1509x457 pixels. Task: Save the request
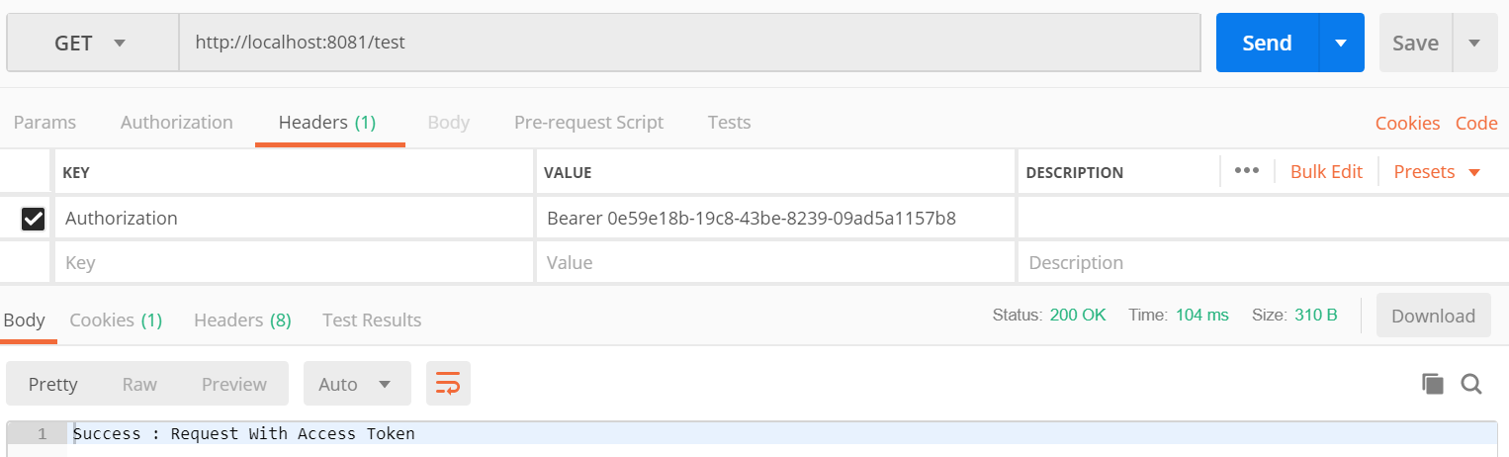point(1415,43)
